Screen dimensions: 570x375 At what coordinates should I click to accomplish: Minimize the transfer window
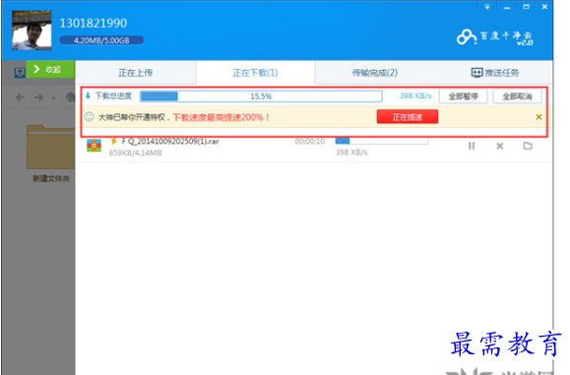(507, 7)
